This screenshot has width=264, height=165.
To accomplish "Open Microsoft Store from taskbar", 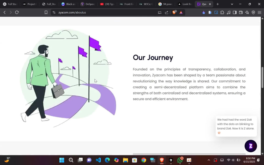I will (135, 160).
